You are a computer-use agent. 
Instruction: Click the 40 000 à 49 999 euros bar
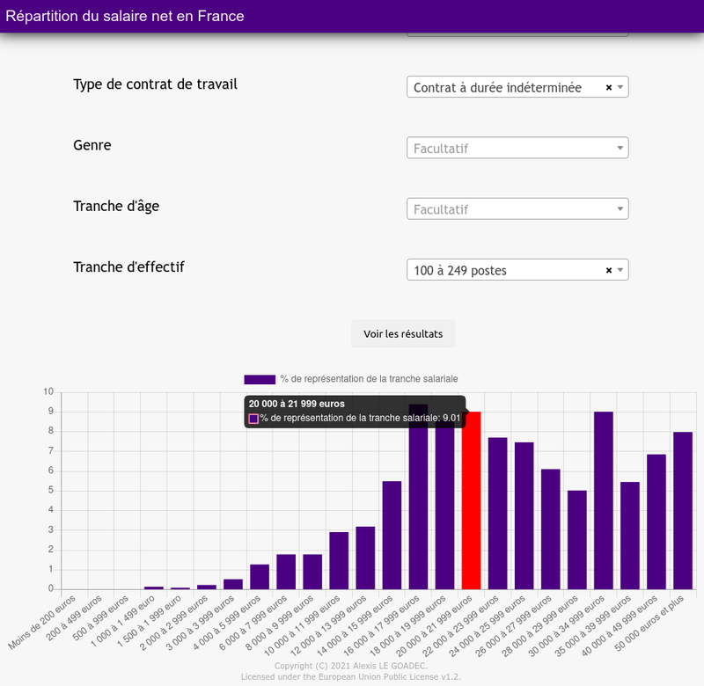[x=656, y=522]
